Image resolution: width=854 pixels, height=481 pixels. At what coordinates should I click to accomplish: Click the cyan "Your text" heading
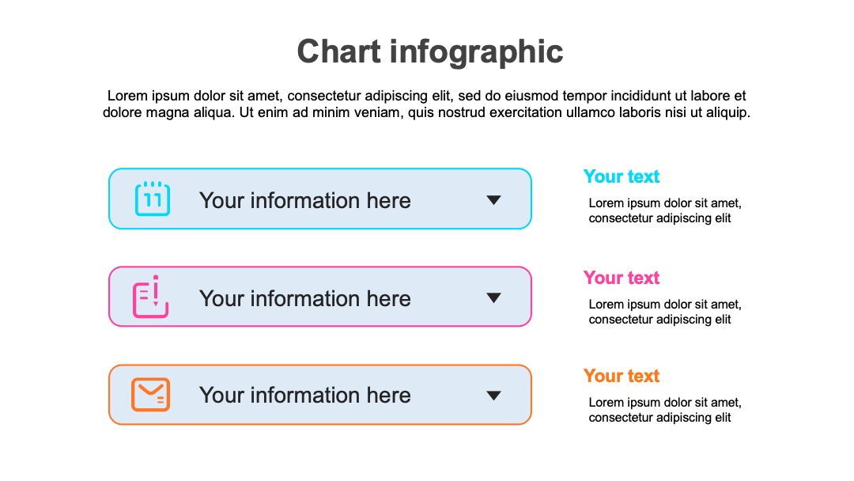tap(622, 176)
